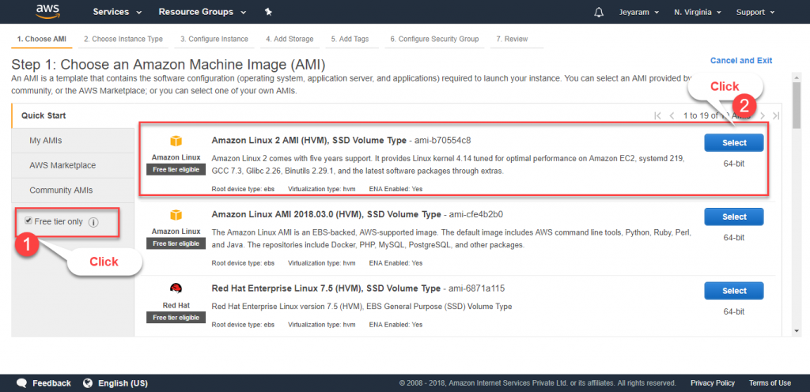Image resolution: width=810 pixels, height=392 pixels.
Task: Open the Services dropdown
Action: [x=117, y=12]
